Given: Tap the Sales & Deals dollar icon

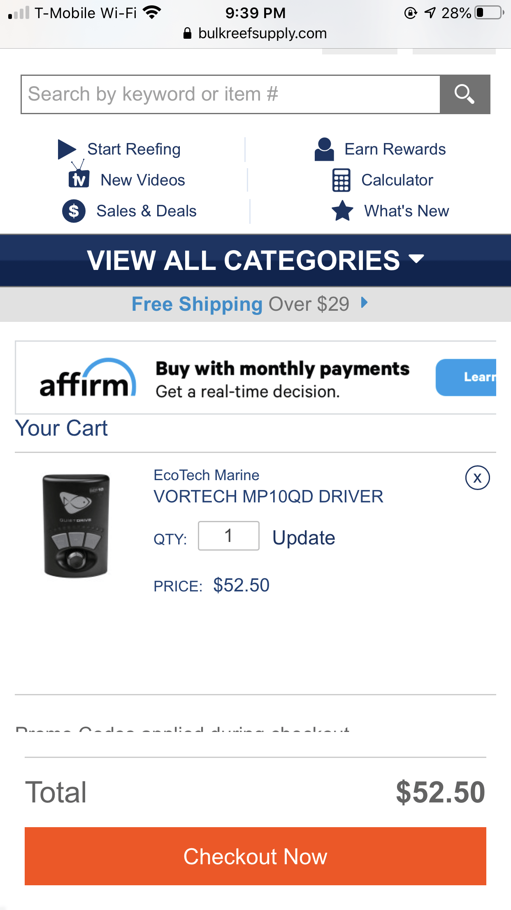Looking at the screenshot, I should [74, 211].
